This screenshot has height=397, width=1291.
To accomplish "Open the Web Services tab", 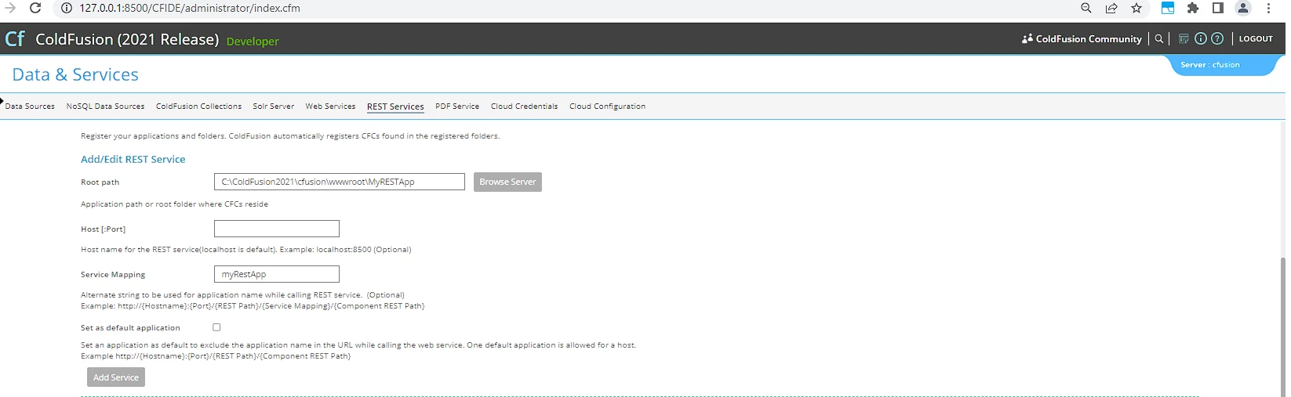I will point(330,106).
